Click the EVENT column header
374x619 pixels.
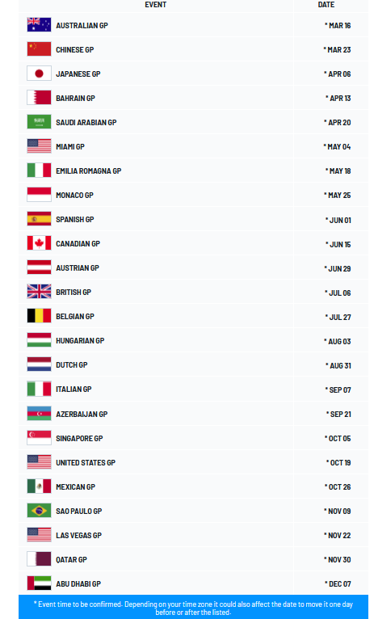(155, 5)
